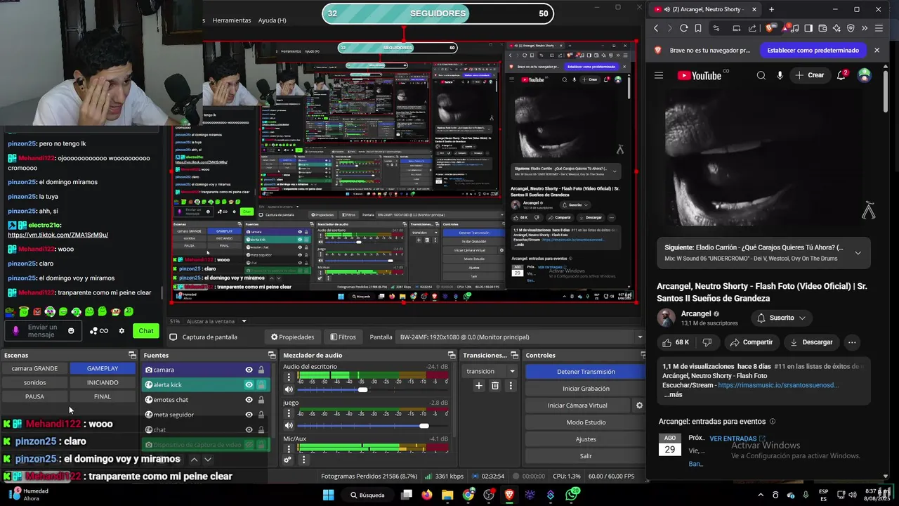Expand Siguiente up-next playlist chevron
This screenshot has width=899, height=506.
pyautogui.click(x=858, y=252)
